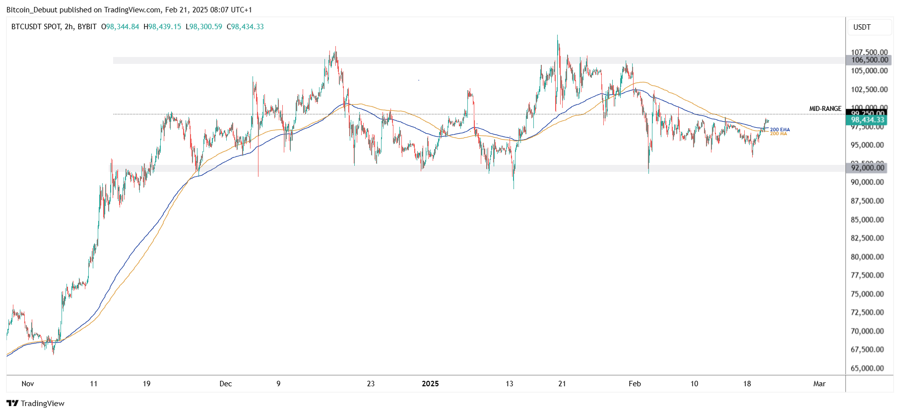
Task: Click the high value 98,439.15 in the legend
Action: click(x=164, y=27)
